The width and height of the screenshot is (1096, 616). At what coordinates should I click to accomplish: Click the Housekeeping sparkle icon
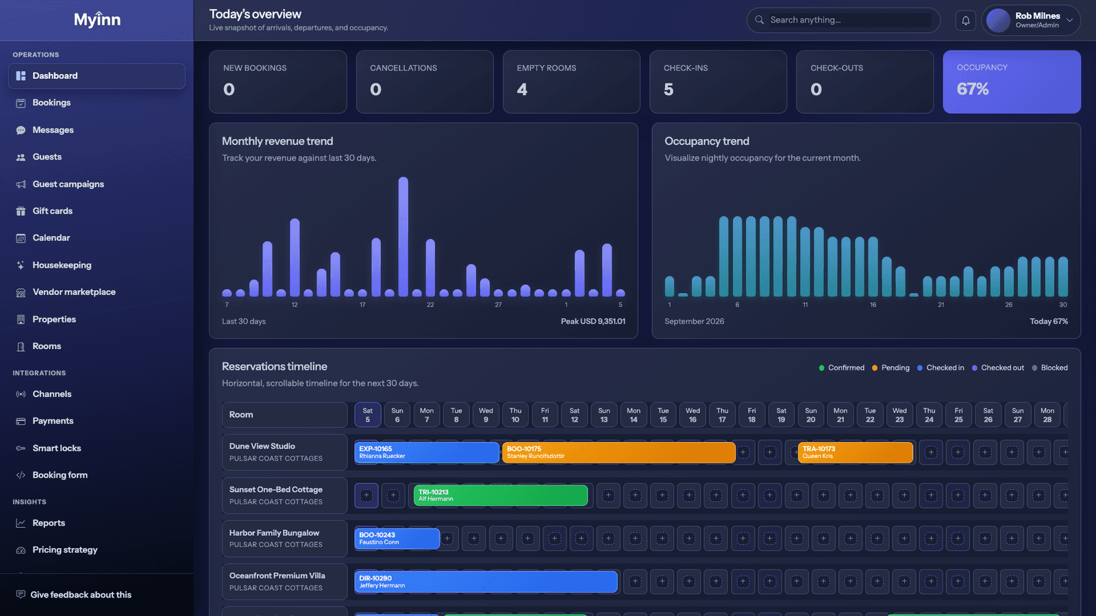pyautogui.click(x=21, y=265)
